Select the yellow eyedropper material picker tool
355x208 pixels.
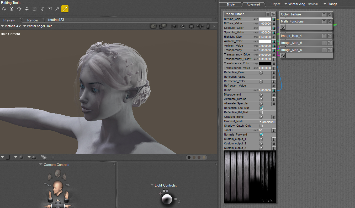[65, 9]
